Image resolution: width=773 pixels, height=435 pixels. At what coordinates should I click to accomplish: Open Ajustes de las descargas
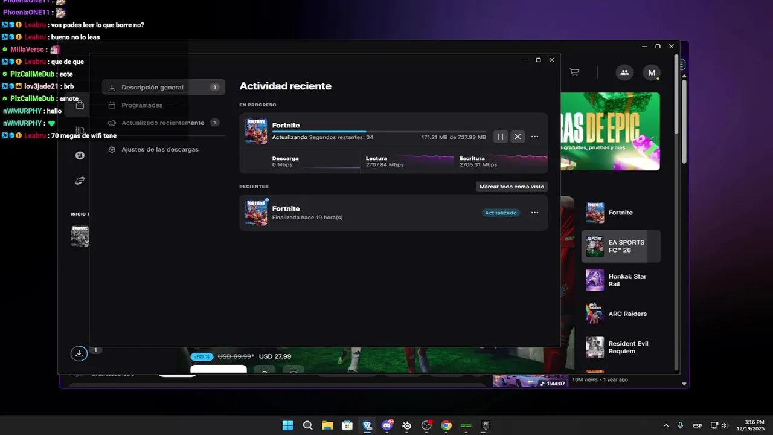164,149
